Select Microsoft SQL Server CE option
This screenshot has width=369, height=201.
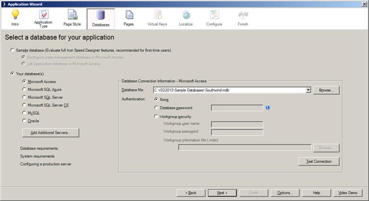(x=24, y=105)
